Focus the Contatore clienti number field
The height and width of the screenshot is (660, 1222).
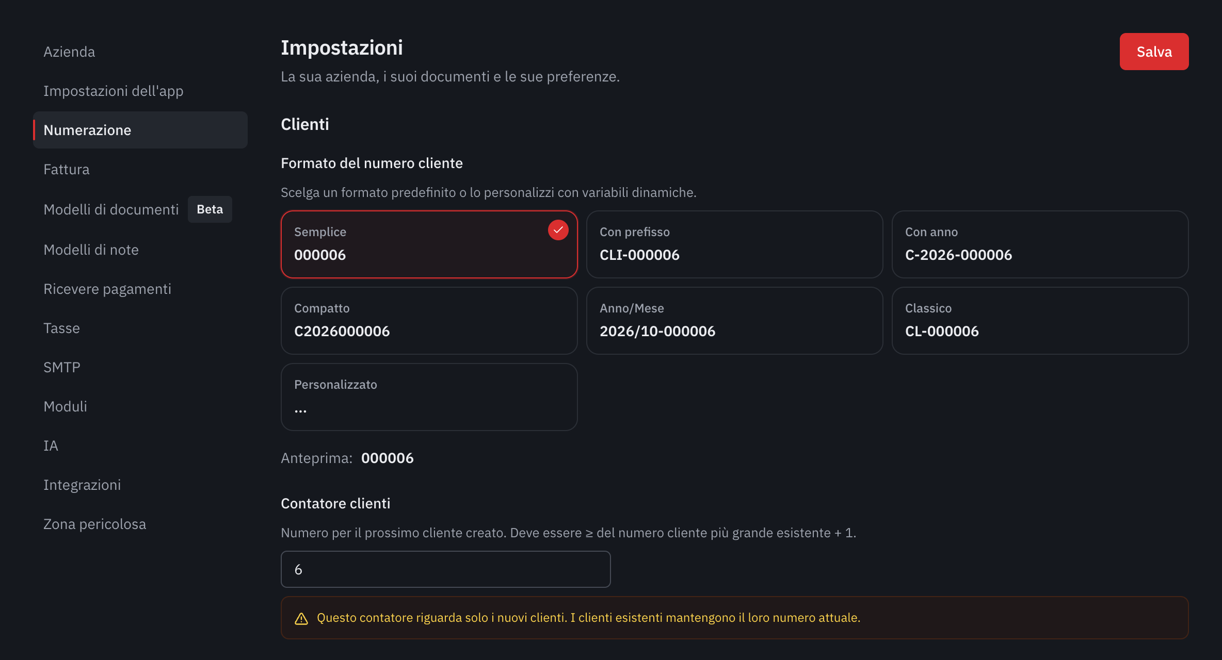[x=446, y=569]
